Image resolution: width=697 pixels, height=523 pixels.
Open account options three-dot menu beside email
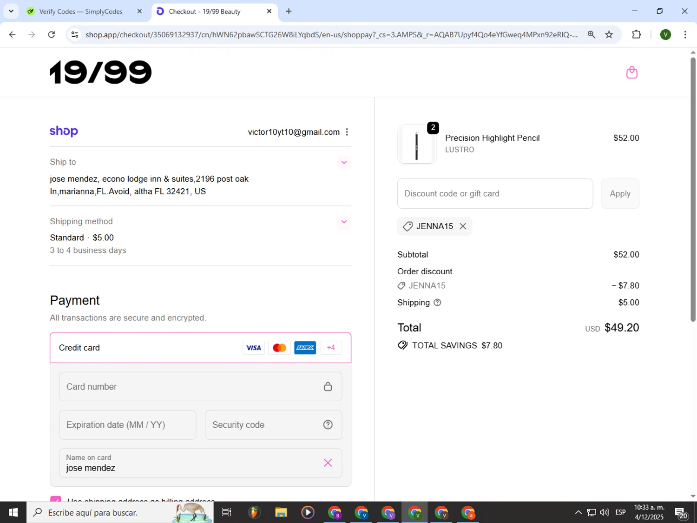[347, 132]
